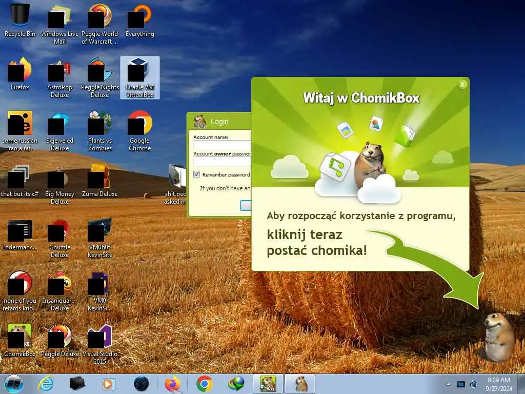Open 'some russian ran a rat' icon
Image resolution: width=525 pixels, height=394 pixels.
[x=20, y=131]
